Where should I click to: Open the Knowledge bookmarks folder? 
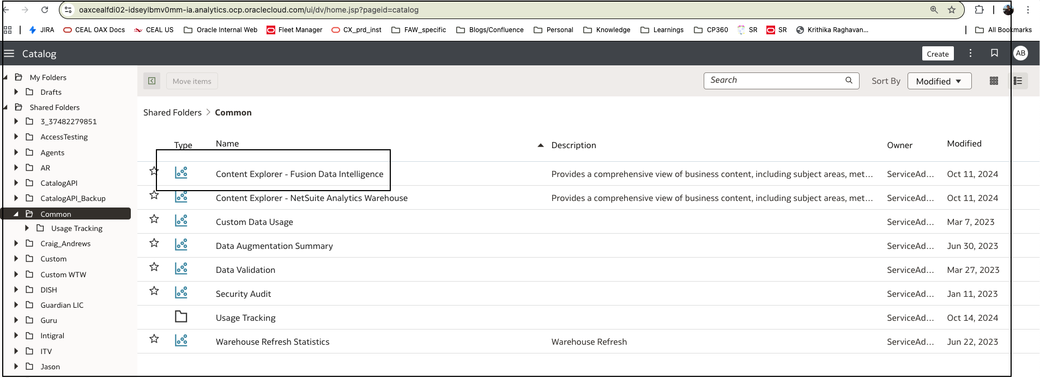pos(607,30)
